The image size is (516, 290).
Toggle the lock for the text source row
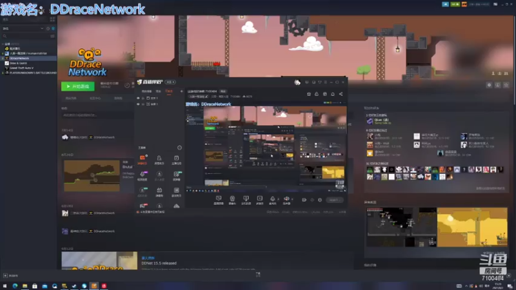point(143,98)
